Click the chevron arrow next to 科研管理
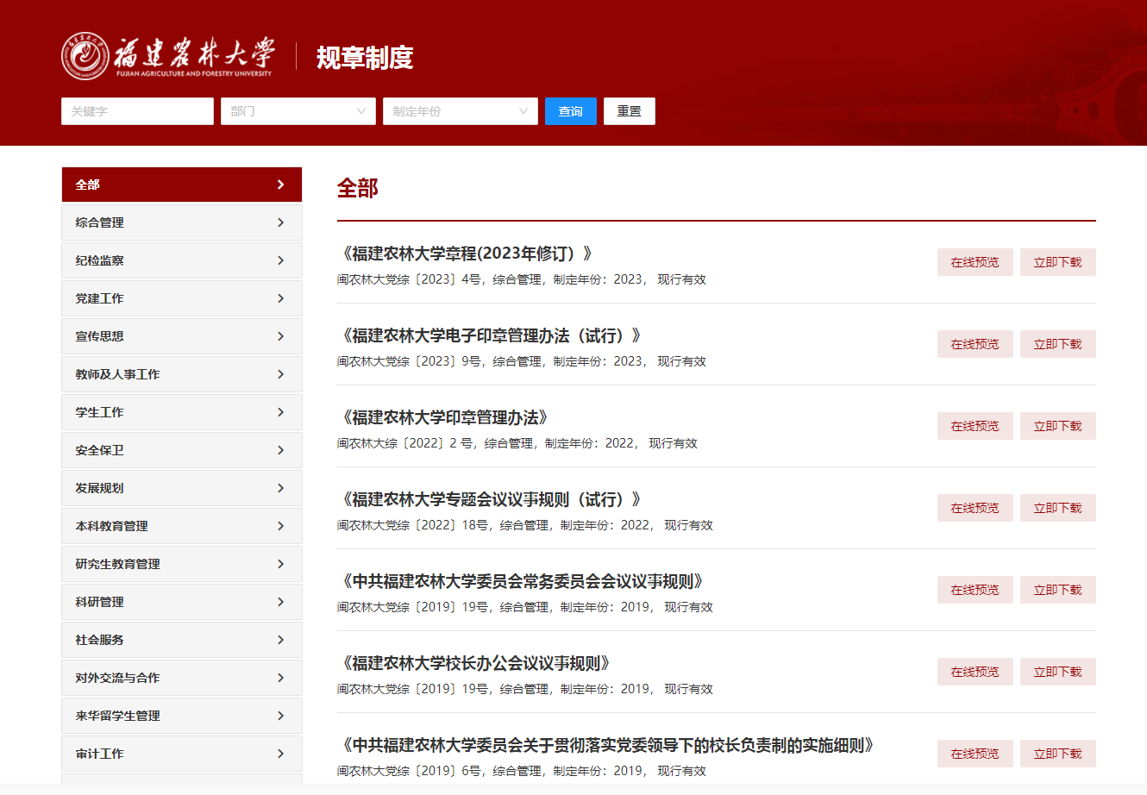The image size is (1147, 795). [280, 602]
